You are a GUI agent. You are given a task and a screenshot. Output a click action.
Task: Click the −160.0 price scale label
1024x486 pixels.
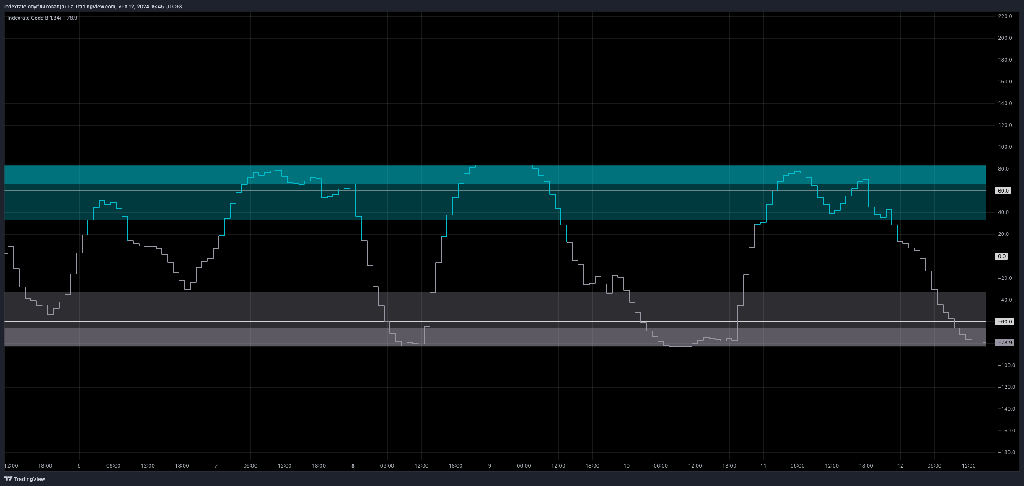click(1006, 431)
